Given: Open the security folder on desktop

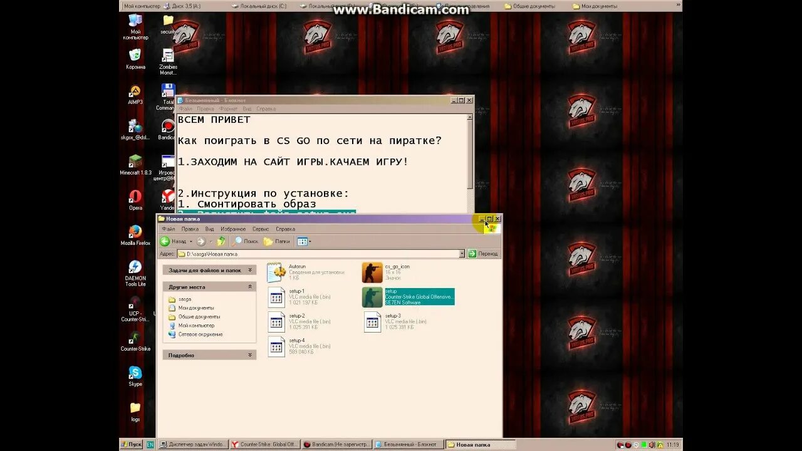Looking at the screenshot, I should [x=168, y=24].
